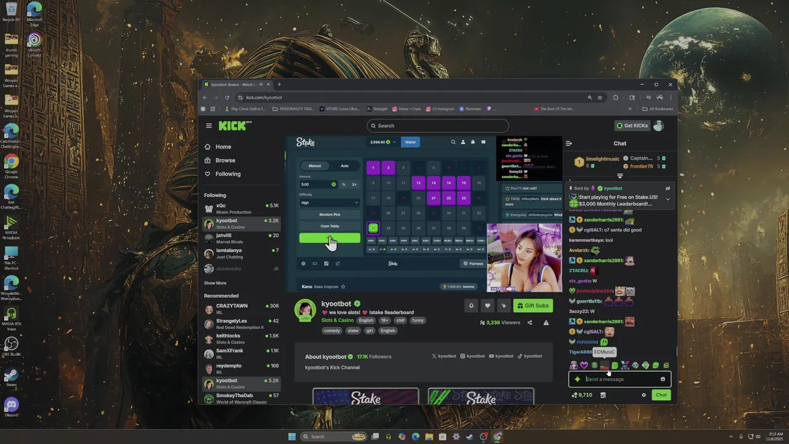Select the purple heart quick emote

click(x=584, y=366)
